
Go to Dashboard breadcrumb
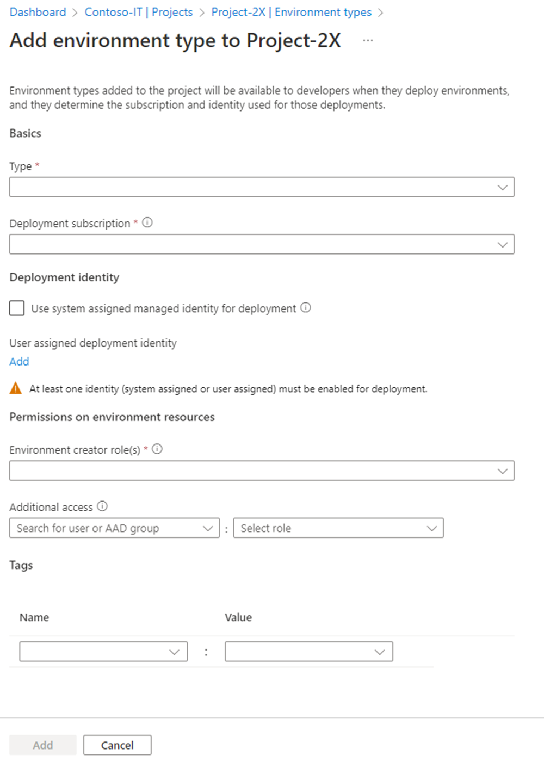point(38,12)
